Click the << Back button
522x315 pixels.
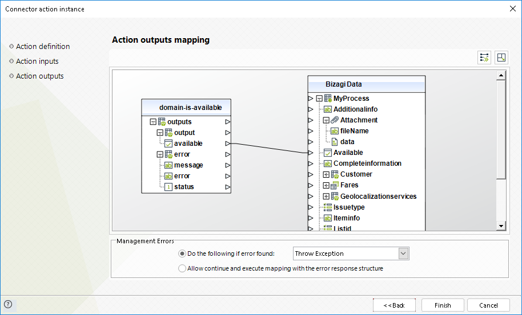[394, 305]
